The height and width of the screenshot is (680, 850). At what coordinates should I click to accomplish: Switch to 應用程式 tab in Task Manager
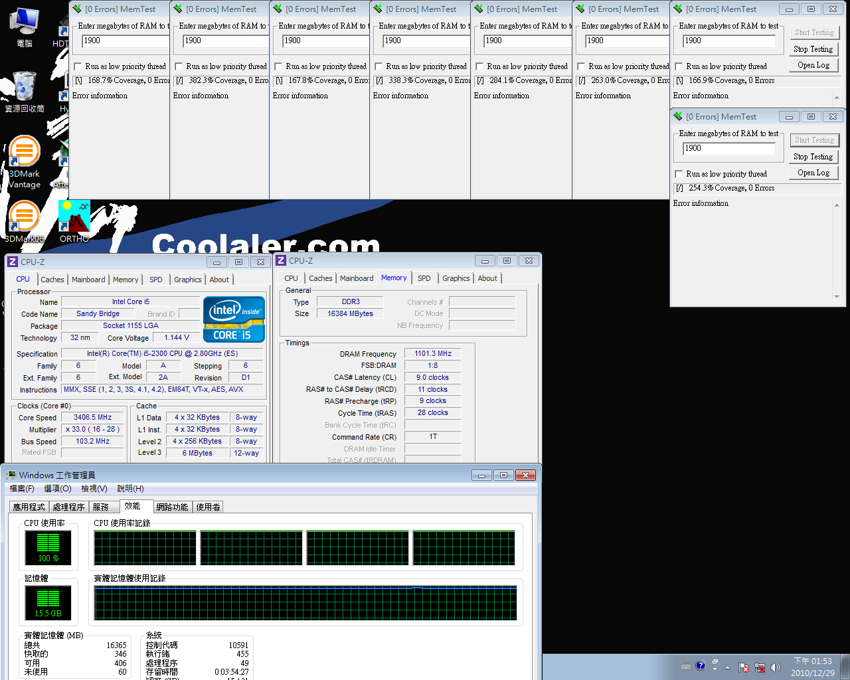pyautogui.click(x=29, y=507)
